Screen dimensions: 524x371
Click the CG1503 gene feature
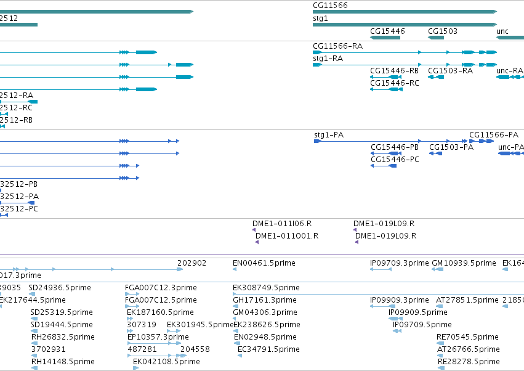point(436,38)
